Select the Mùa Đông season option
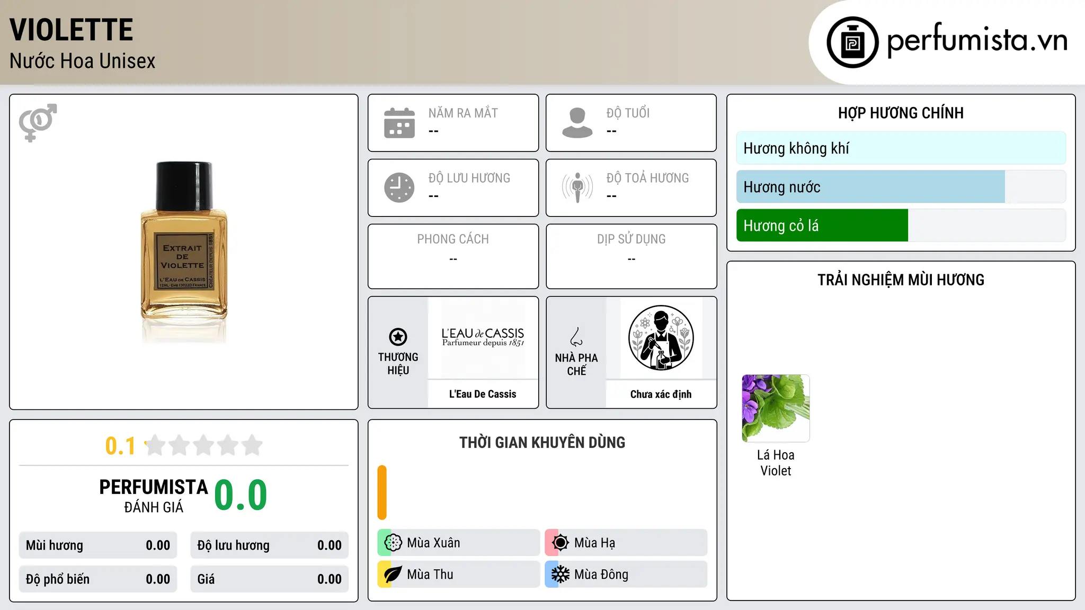Image resolution: width=1085 pixels, height=610 pixels. (626, 575)
